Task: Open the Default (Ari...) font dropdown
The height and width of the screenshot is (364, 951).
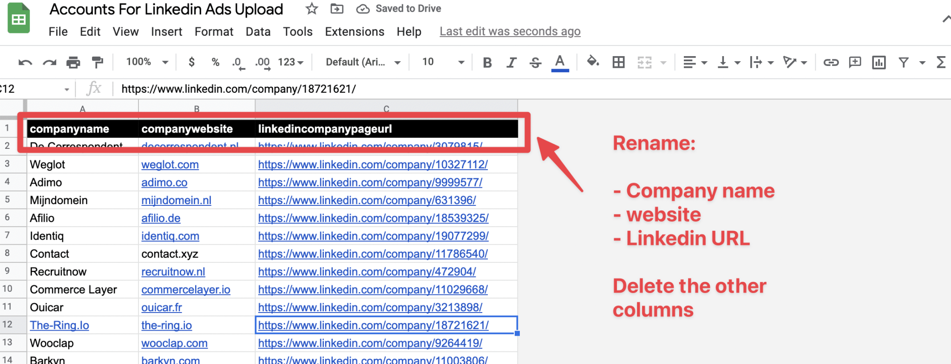Action: tap(363, 62)
